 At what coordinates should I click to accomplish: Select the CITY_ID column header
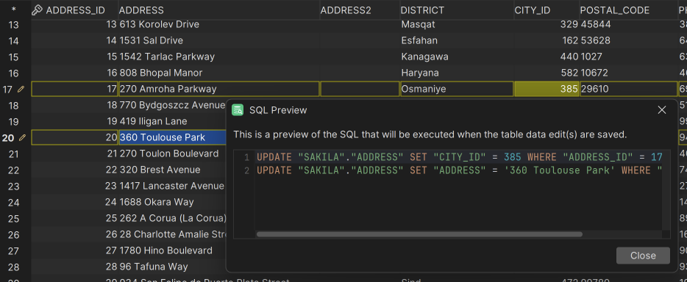(547, 10)
